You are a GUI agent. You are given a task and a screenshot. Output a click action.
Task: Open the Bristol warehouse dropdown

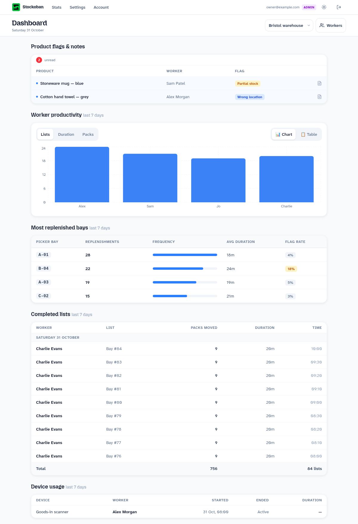[289, 25]
